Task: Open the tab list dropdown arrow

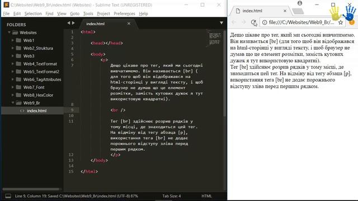Action: (x=222, y=23)
